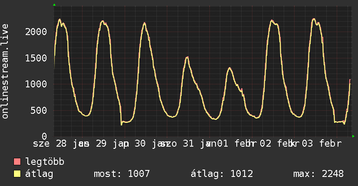Viewport: 358px width, 186px height.
Task: Click the 'sze' label at x-axis start
Action: [x=41, y=144]
